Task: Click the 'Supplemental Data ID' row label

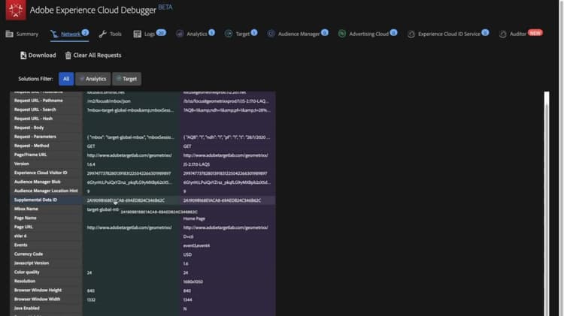Action: (35, 200)
